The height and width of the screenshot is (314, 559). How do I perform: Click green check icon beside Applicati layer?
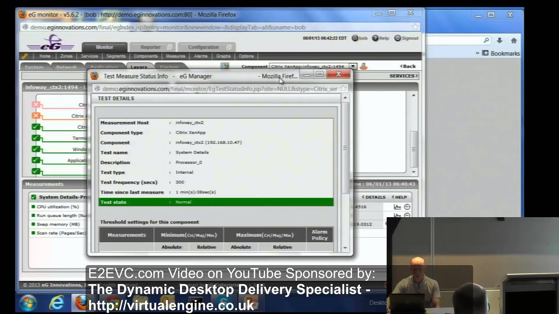click(36, 160)
